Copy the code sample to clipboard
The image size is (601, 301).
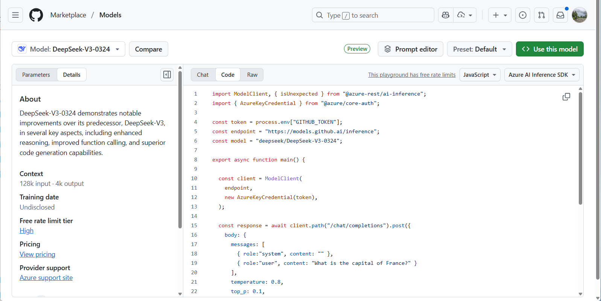(566, 97)
